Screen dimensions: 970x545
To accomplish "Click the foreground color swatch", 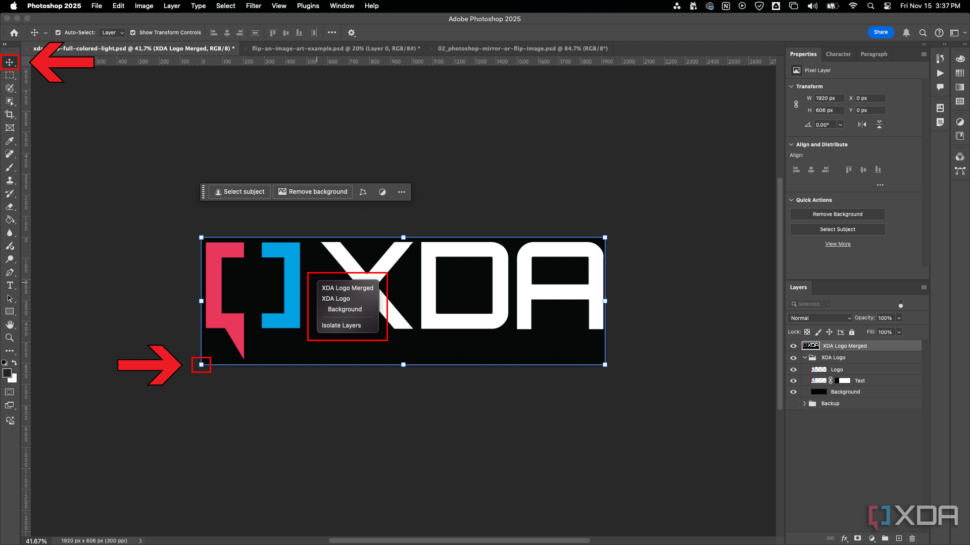I will coord(7,373).
